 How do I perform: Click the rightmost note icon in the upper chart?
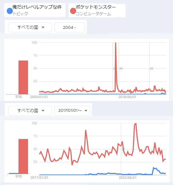tap(151, 68)
